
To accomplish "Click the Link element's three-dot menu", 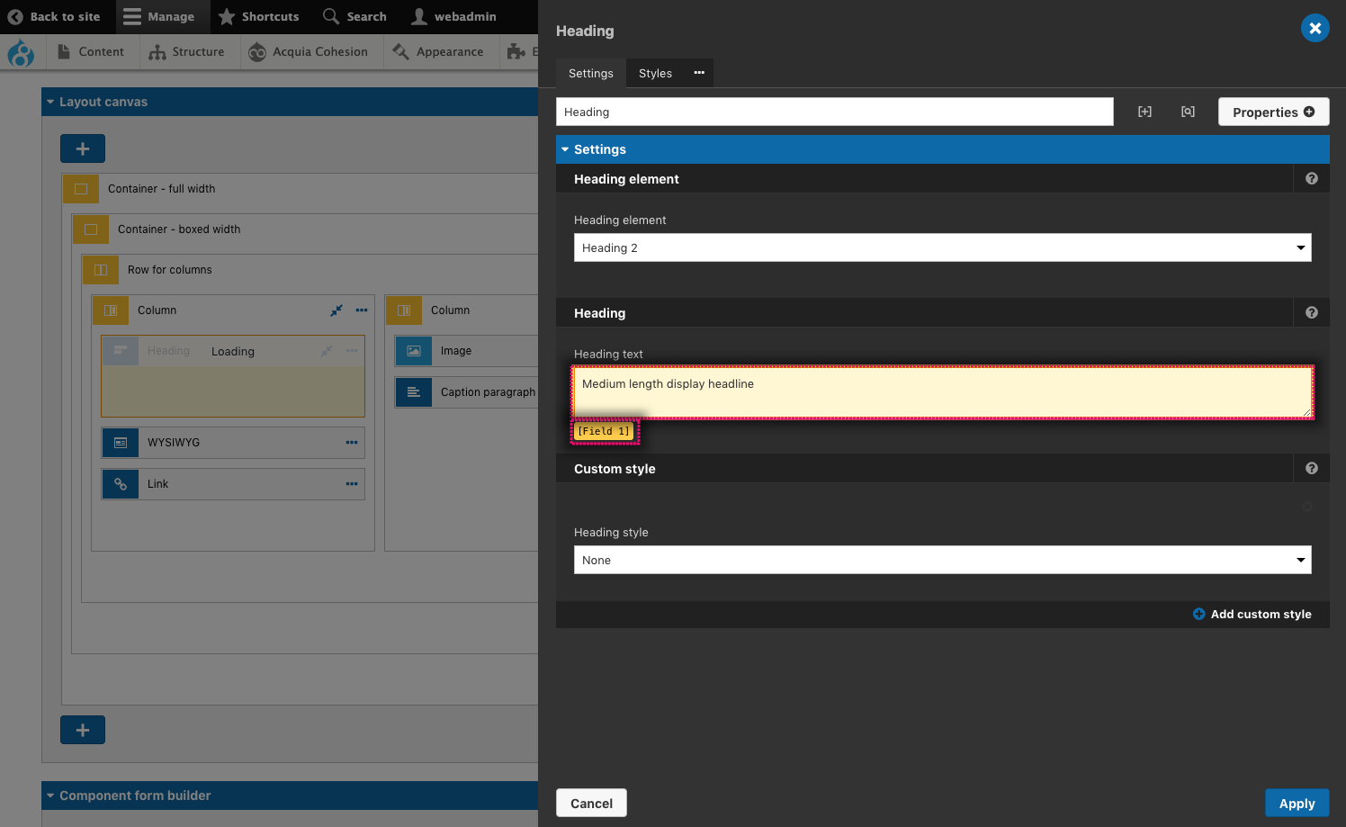I will (351, 484).
